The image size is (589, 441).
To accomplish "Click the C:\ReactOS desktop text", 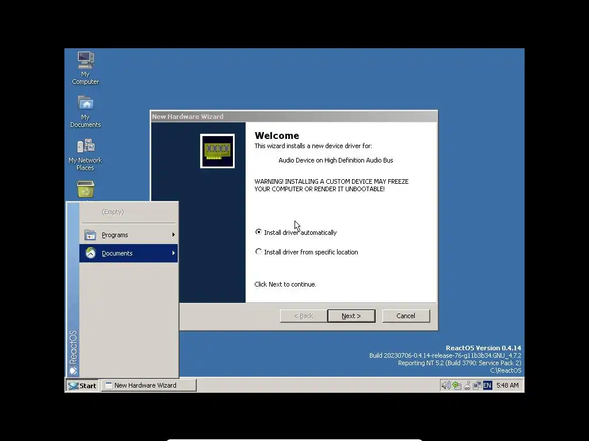I will (506, 370).
